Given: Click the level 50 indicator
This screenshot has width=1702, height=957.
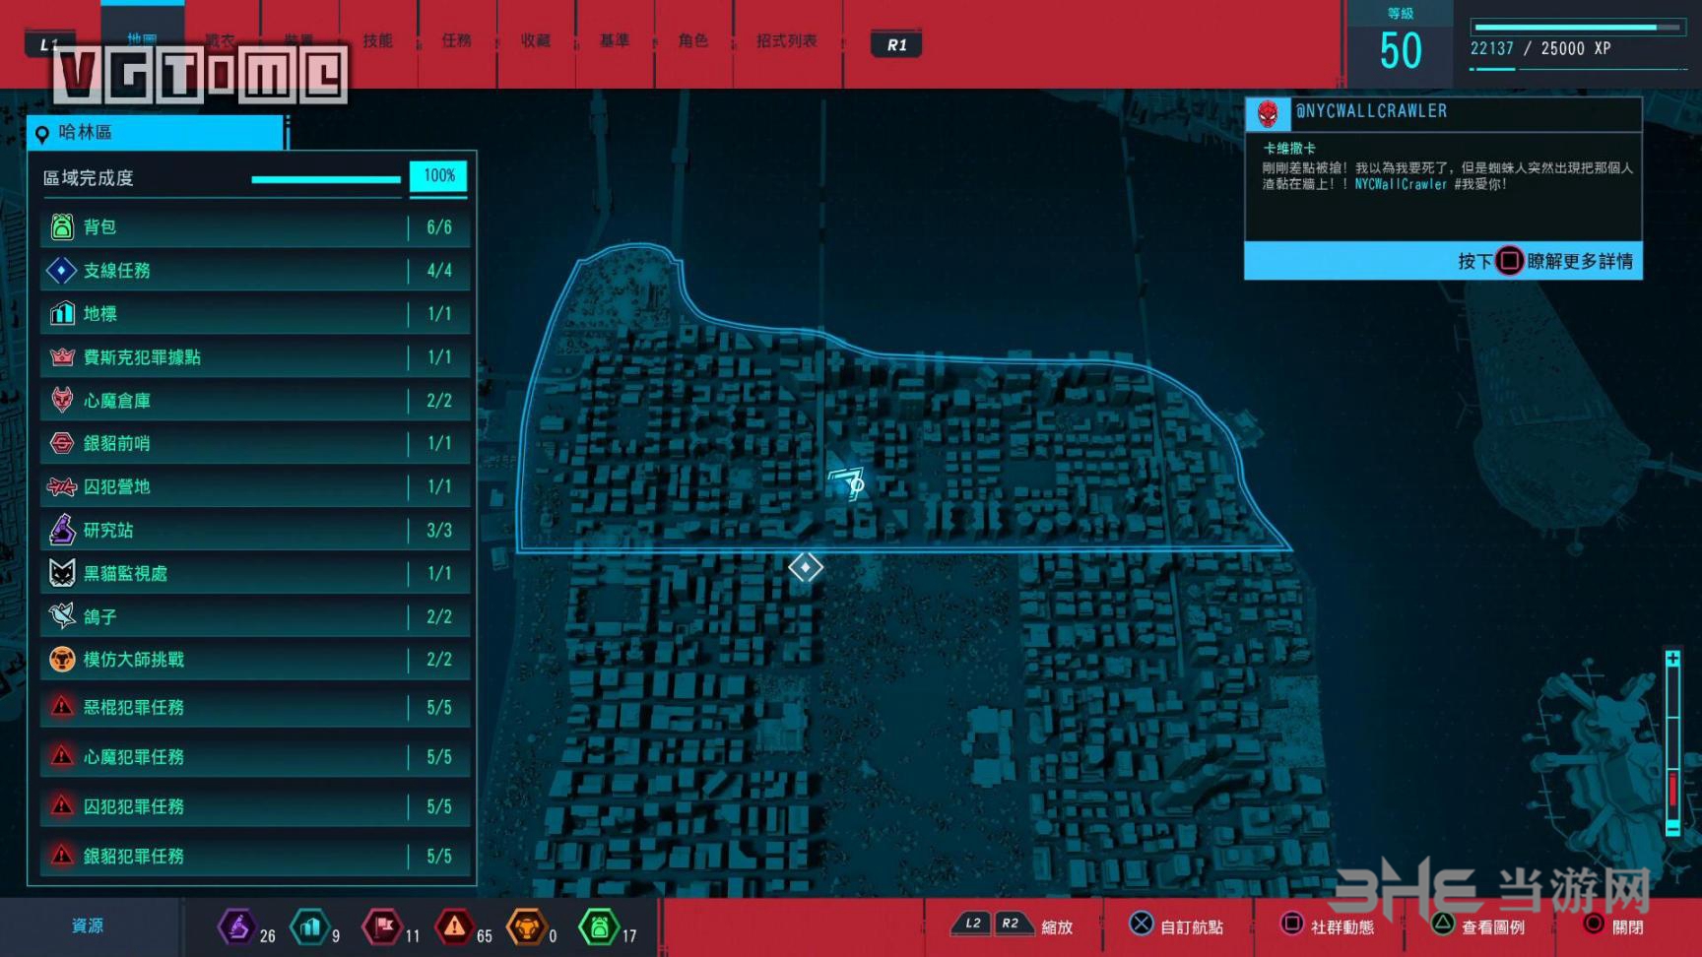Looking at the screenshot, I should 1401,50.
